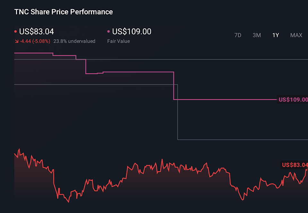Switch to the 7D time range

pyautogui.click(x=238, y=35)
